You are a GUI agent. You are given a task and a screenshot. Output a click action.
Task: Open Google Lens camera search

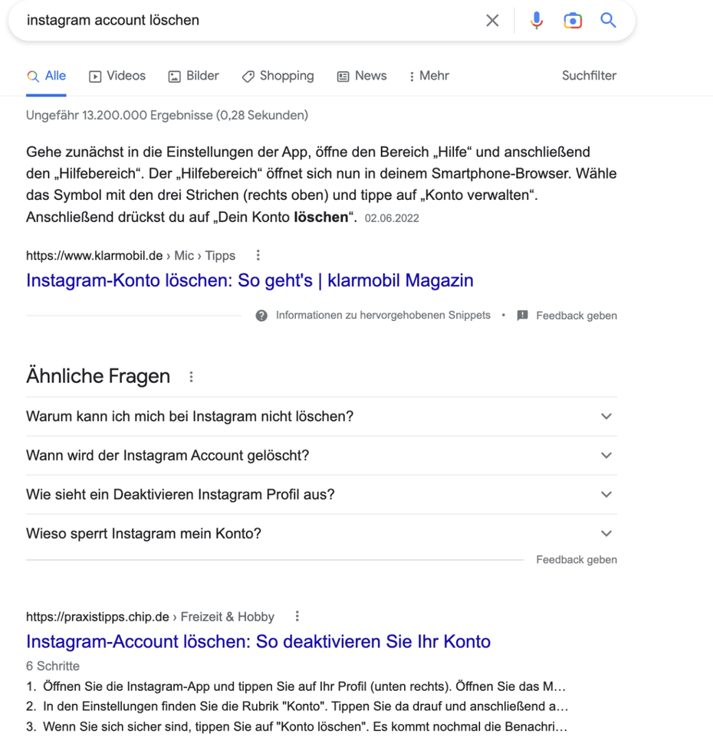572,21
